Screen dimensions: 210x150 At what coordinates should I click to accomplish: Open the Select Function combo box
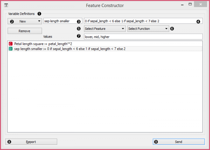(148, 29)
